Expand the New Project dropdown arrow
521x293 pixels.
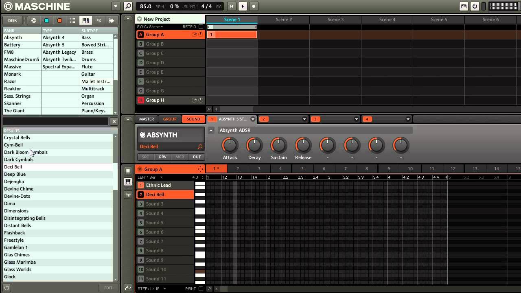[139, 19]
